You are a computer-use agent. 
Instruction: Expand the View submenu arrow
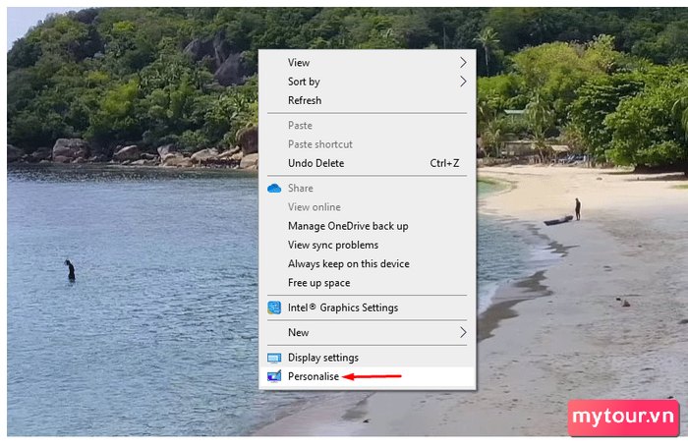click(463, 63)
